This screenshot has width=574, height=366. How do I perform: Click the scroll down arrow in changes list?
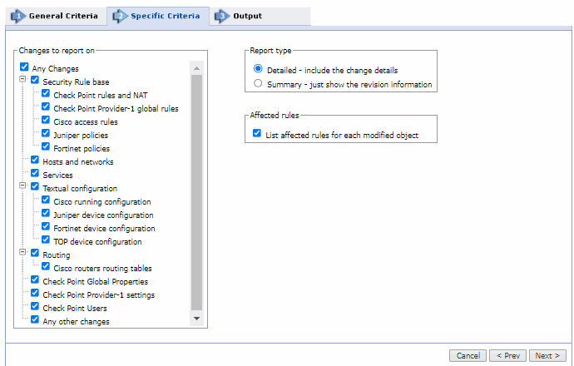[x=196, y=319]
